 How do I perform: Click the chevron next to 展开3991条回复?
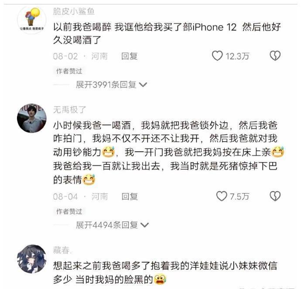(143, 85)
